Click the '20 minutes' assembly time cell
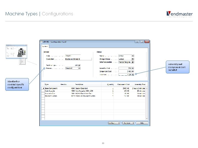Screen dimensions: 198x148 pyautogui.click(x=141, y=91)
